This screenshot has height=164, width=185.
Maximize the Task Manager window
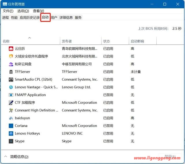click(x=165, y=4)
